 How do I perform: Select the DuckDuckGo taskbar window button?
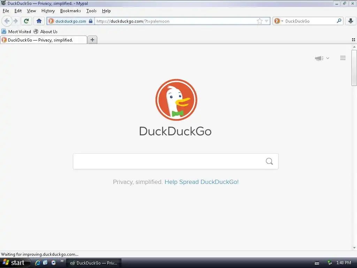point(94,263)
